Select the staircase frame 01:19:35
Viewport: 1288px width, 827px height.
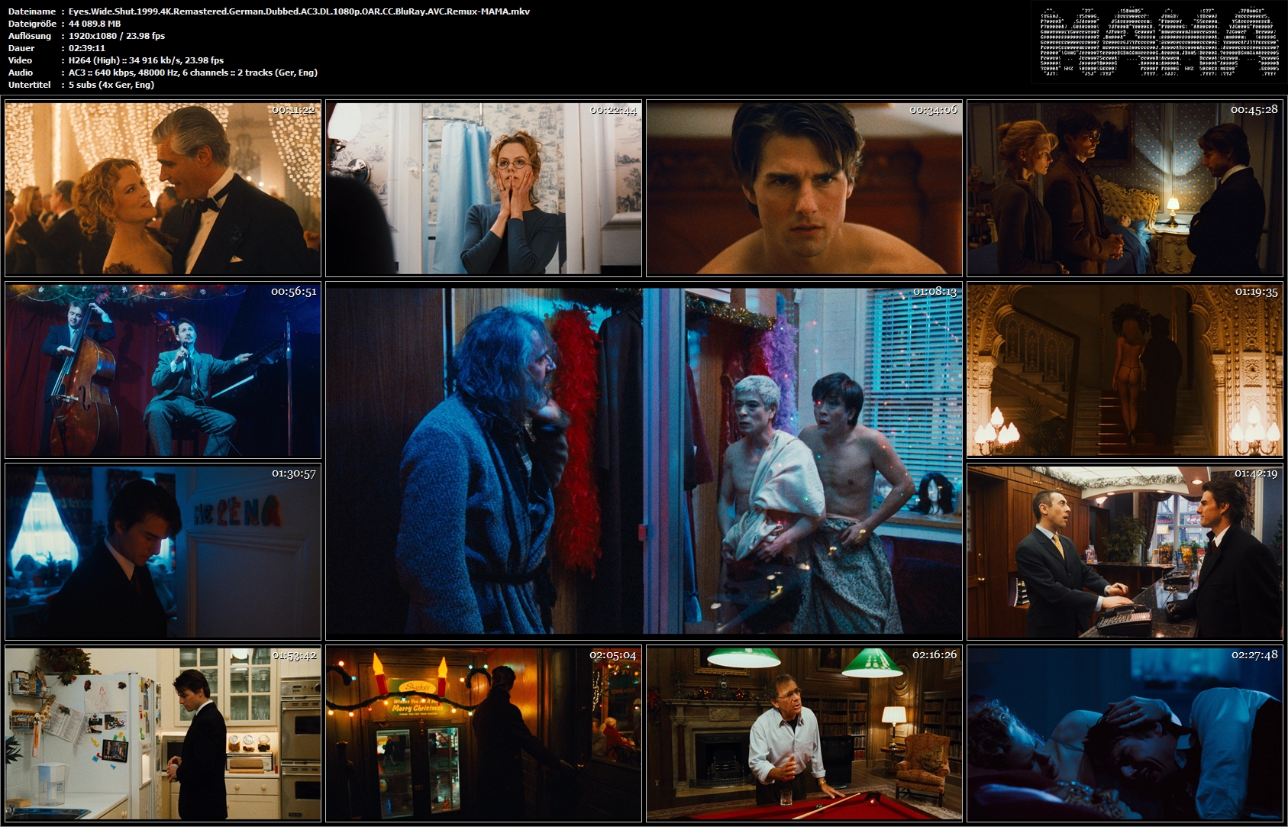[1125, 370]
